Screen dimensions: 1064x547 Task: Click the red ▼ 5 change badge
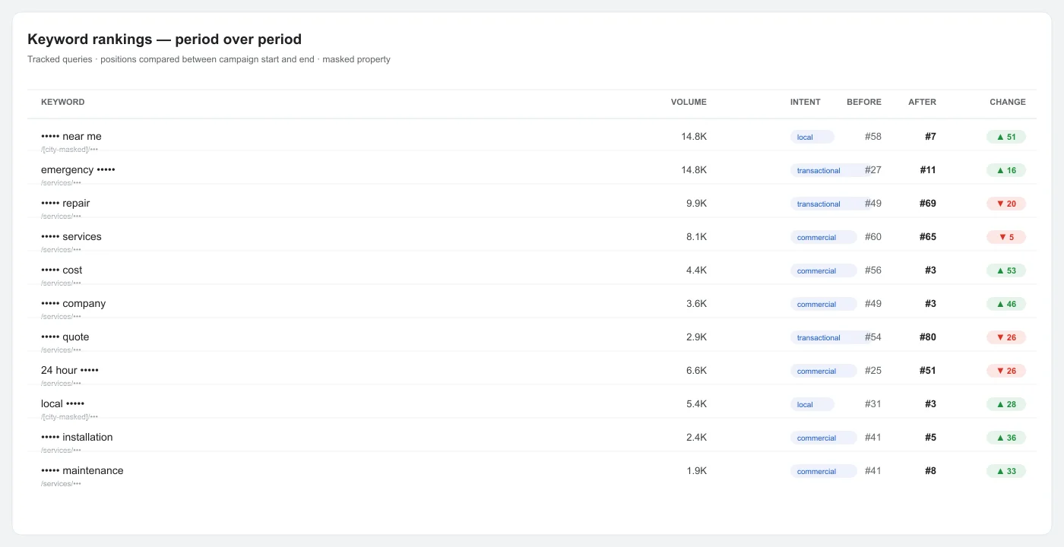coord(1006,237)
